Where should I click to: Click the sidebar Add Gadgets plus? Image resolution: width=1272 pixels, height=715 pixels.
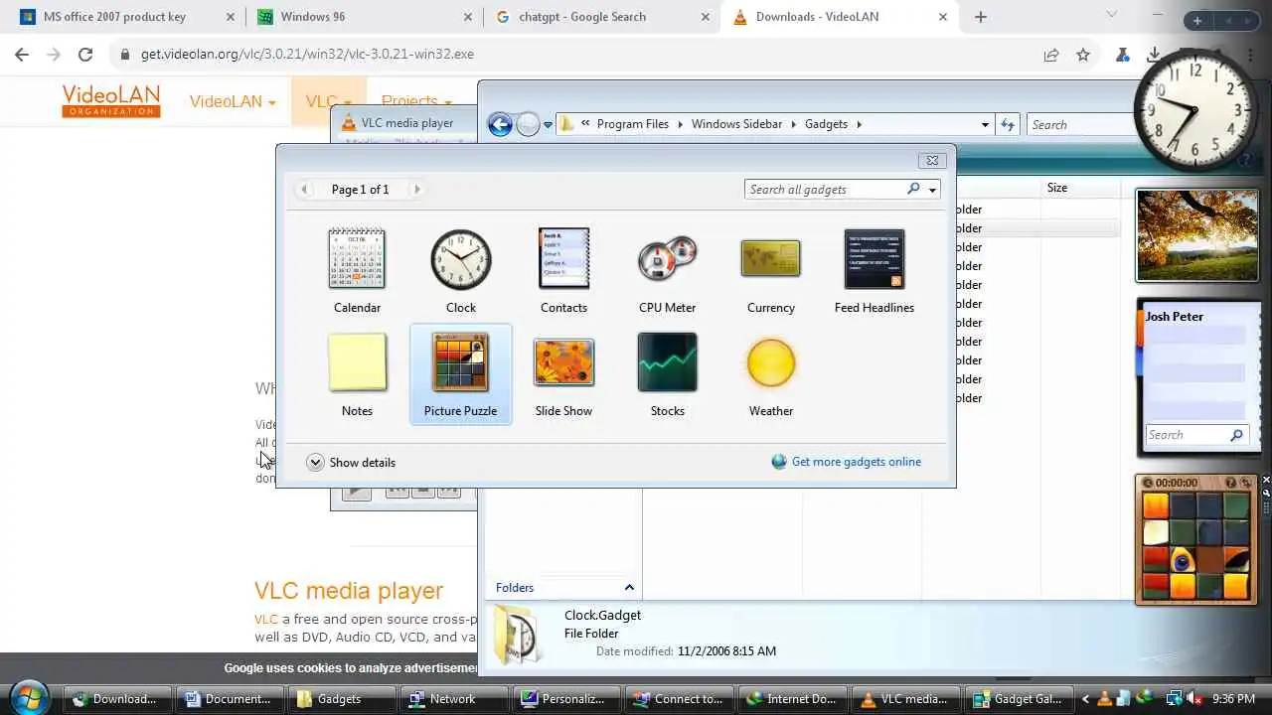[x=1197, y=21]
